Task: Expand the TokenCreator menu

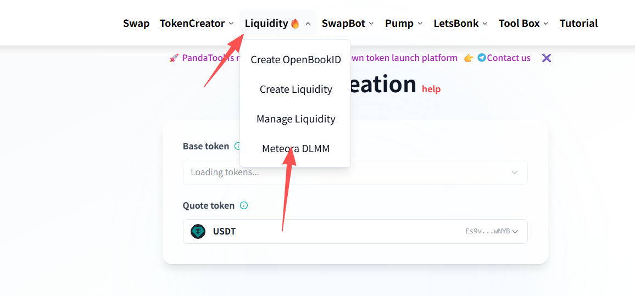Action: pyautogui.click(x=197, y=23)
